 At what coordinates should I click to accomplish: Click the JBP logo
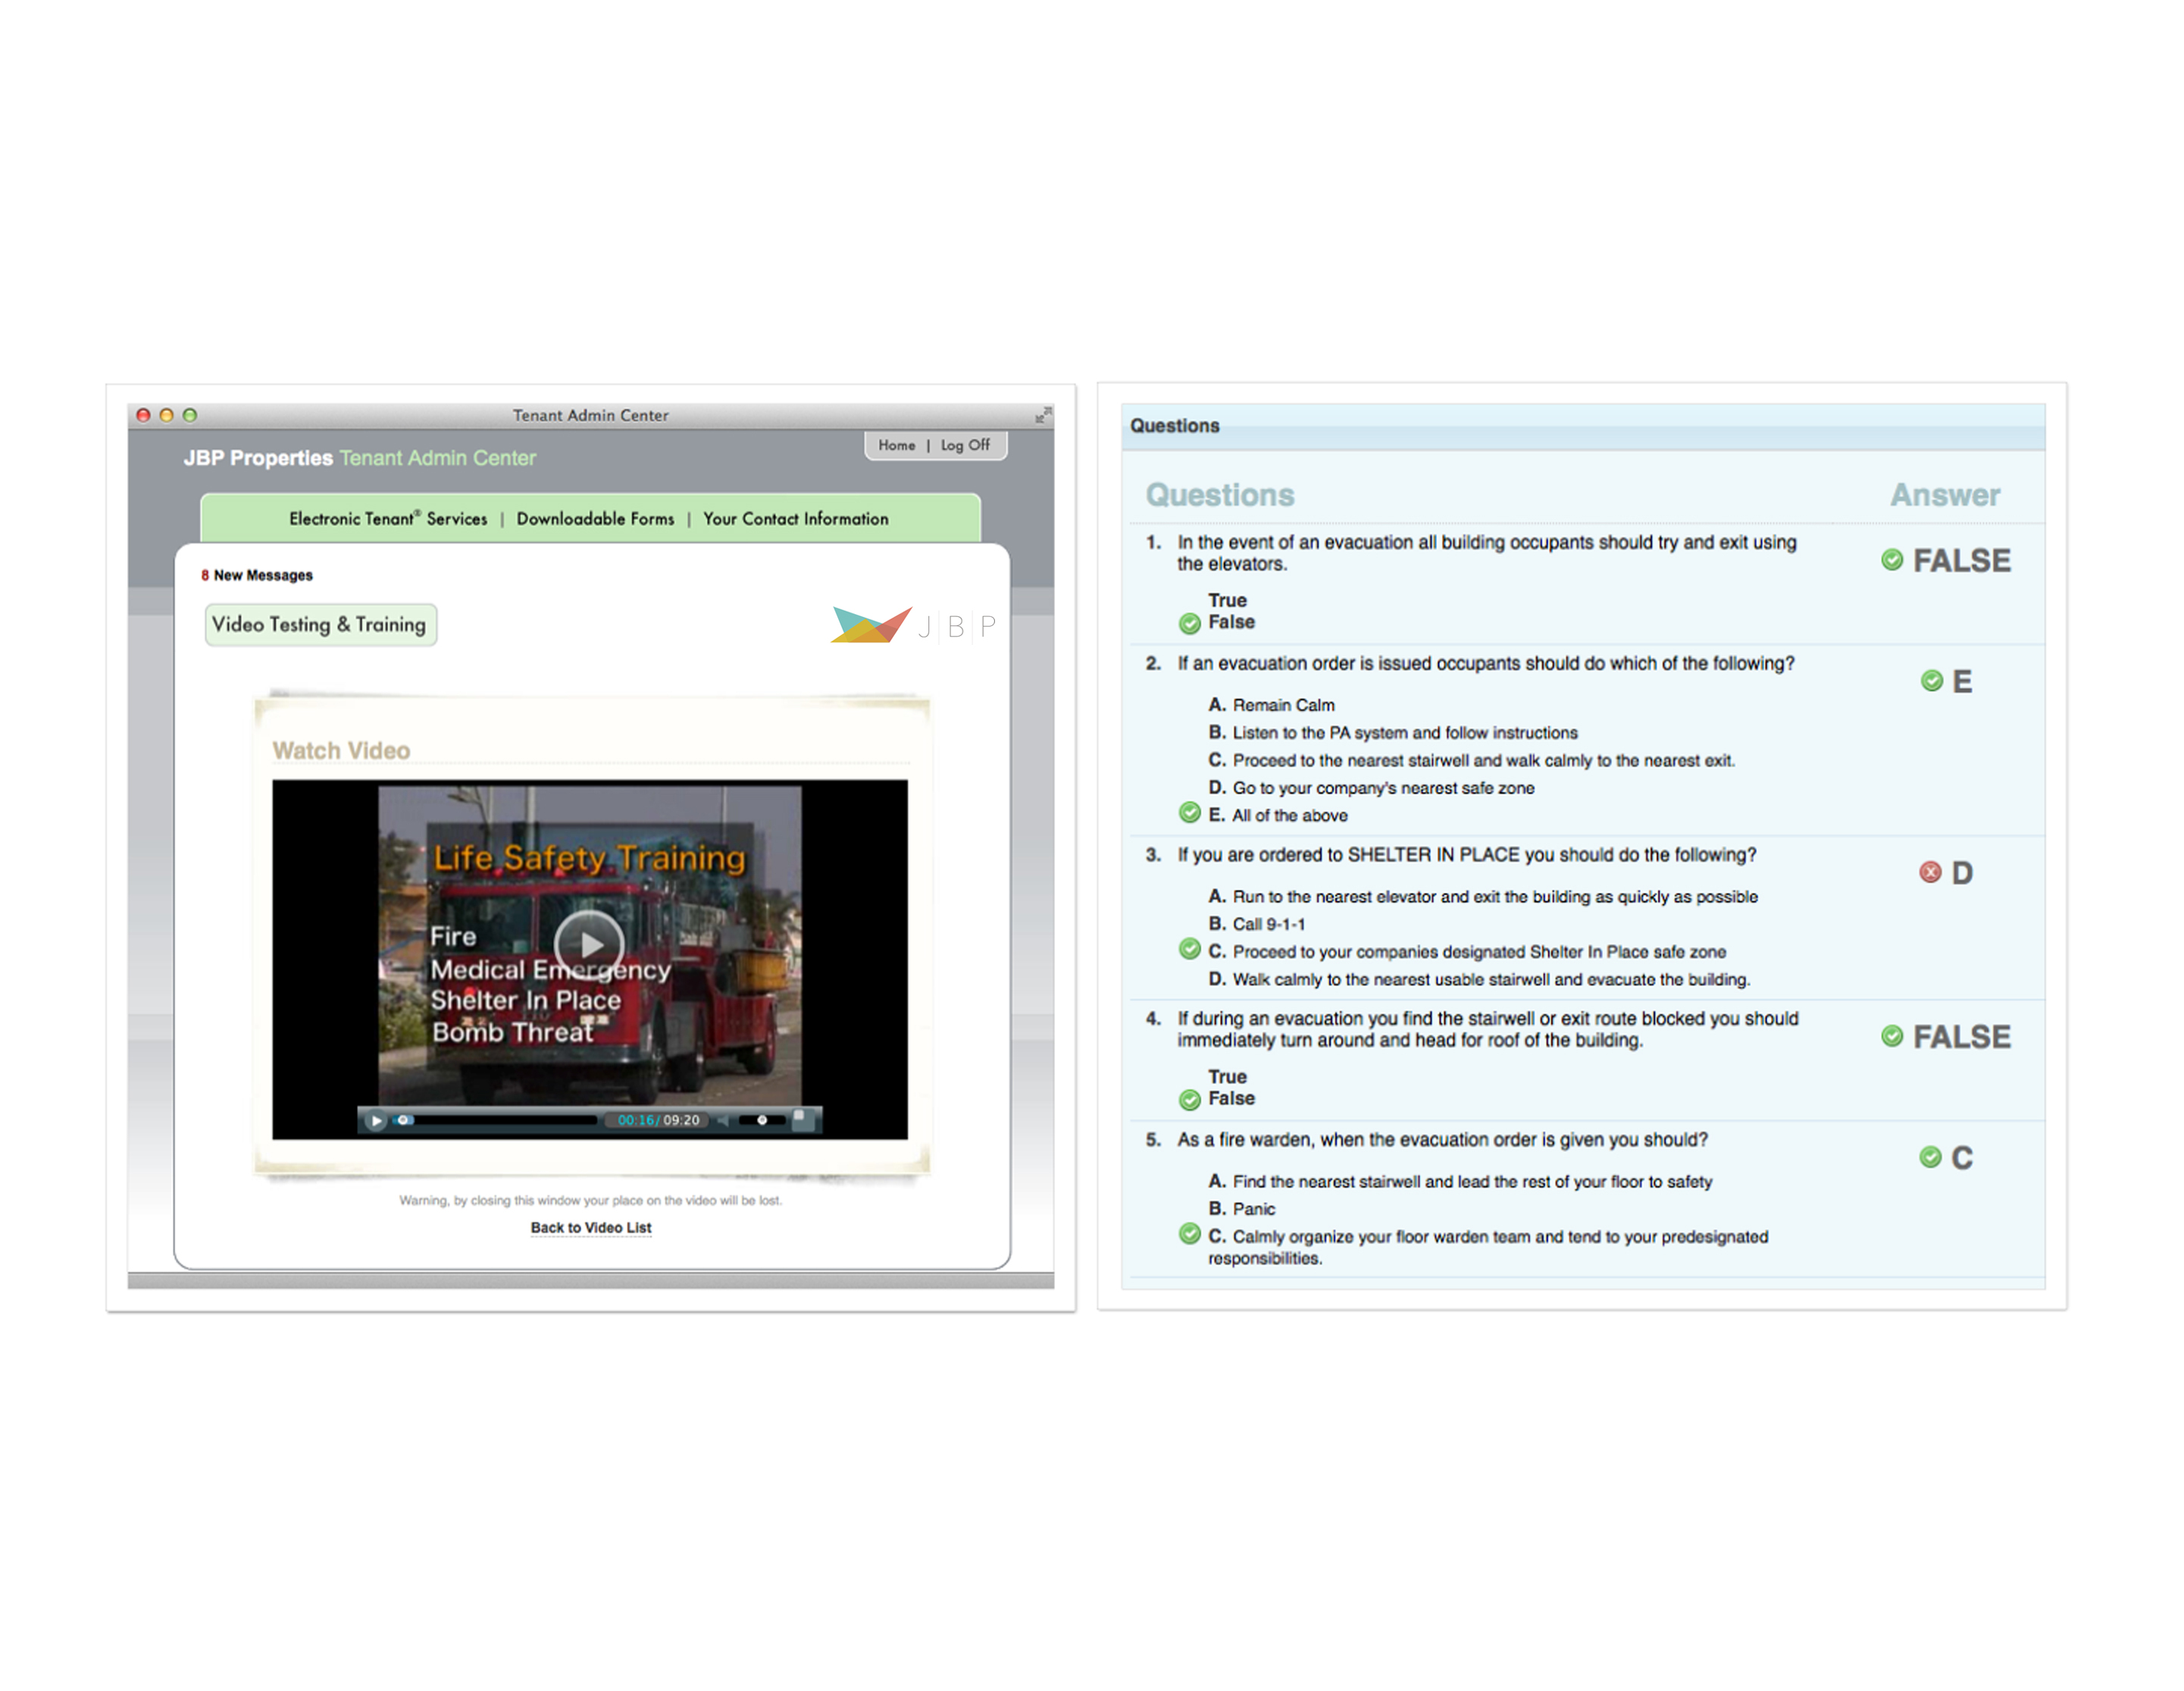click(913, 625)
